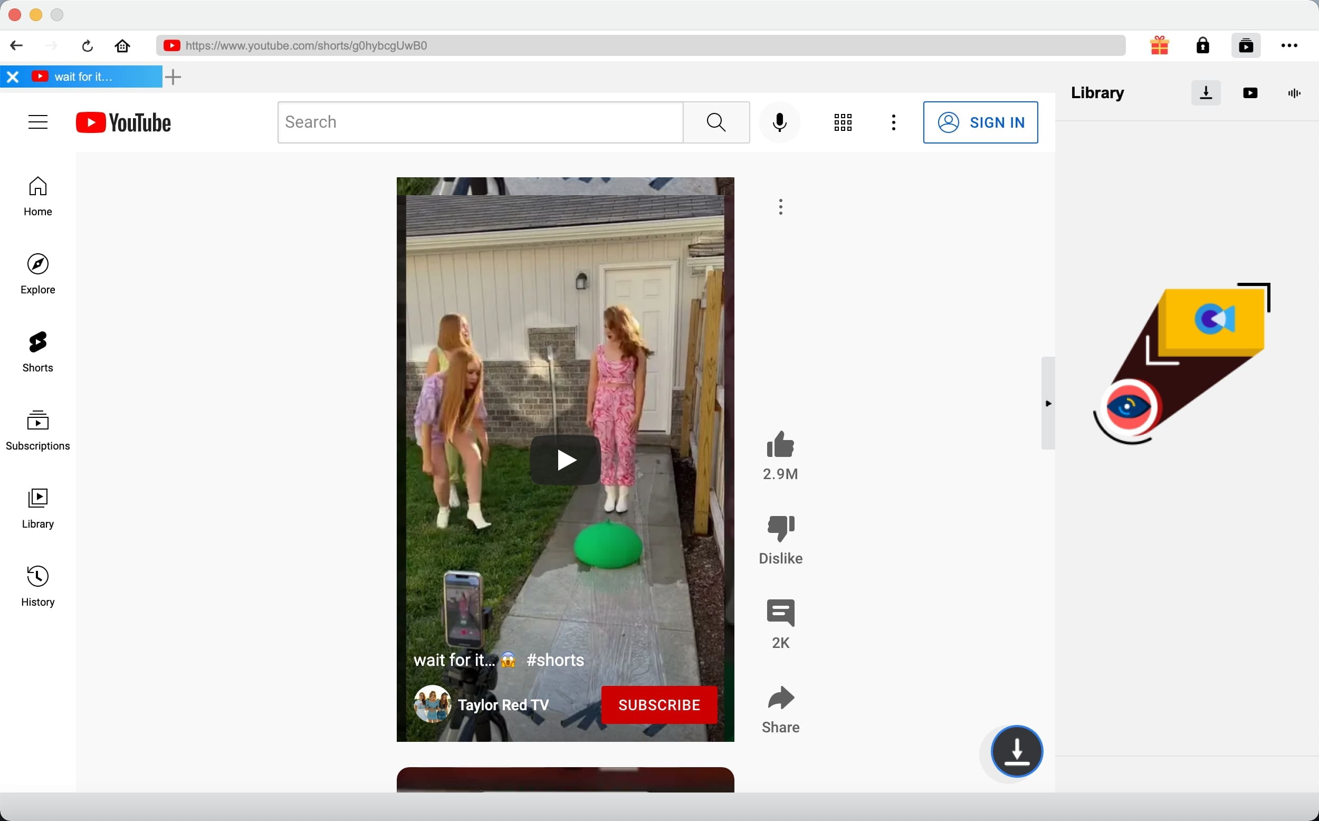This screenshot has width=1319, height=821.
Task: Click the round blue download button
Action: (1016, 751)
